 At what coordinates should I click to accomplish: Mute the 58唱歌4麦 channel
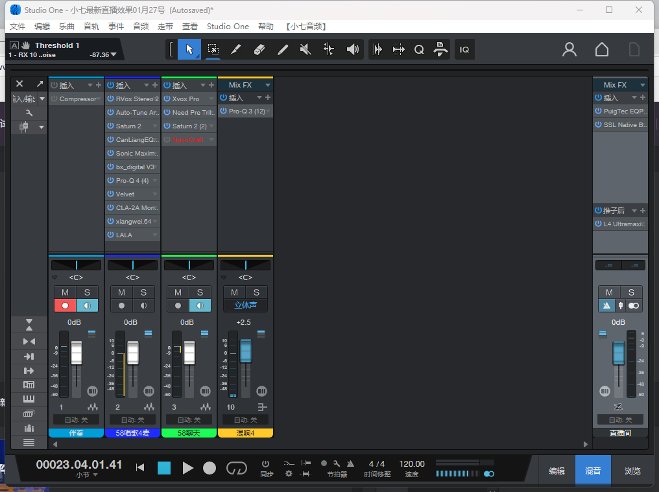click(x=121, y=292)
